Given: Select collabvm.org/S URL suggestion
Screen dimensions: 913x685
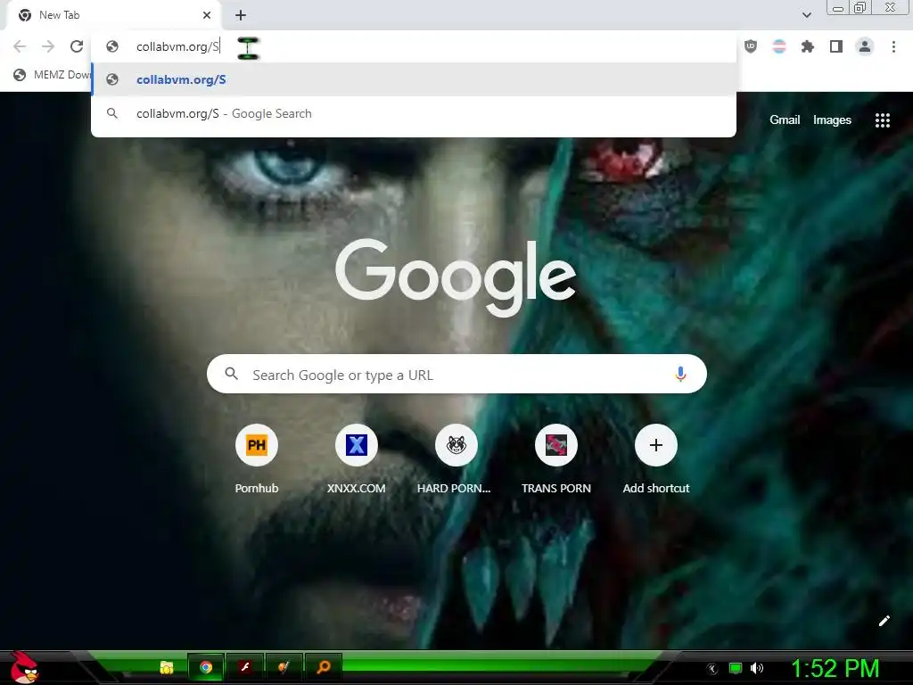Looking at the screenshot, I should [414, 79].
